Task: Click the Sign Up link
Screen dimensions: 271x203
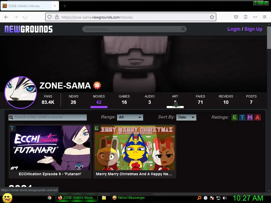Action: tap(253, 29)
